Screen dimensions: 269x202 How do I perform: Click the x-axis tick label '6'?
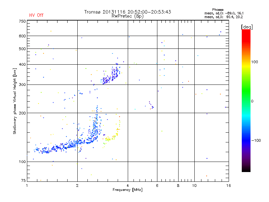[157, 186]
